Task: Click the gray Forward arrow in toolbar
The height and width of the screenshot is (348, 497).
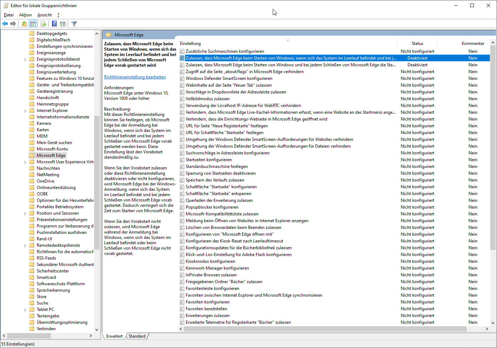Action: (13, 24)
